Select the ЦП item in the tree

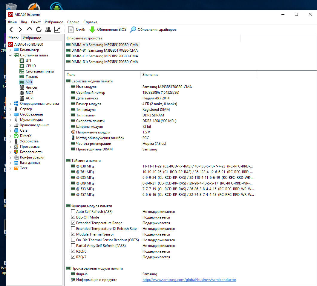pos(28,60)
